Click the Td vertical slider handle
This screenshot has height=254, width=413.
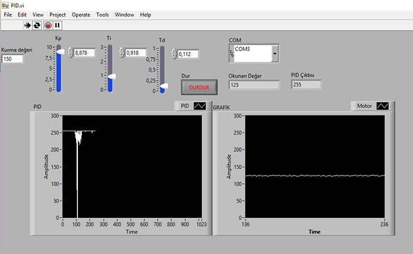point(164,86)
